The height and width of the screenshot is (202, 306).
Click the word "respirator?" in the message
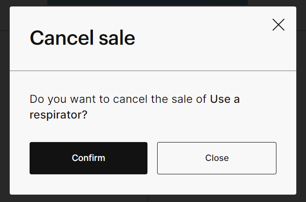point(58,115)
